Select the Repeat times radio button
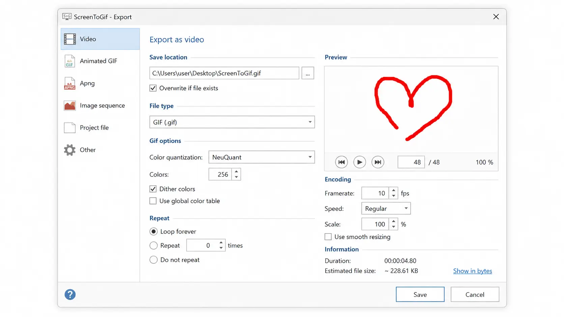Image resolution: width=564 pixels, height=317 pixels. click(x=153, y=246)
